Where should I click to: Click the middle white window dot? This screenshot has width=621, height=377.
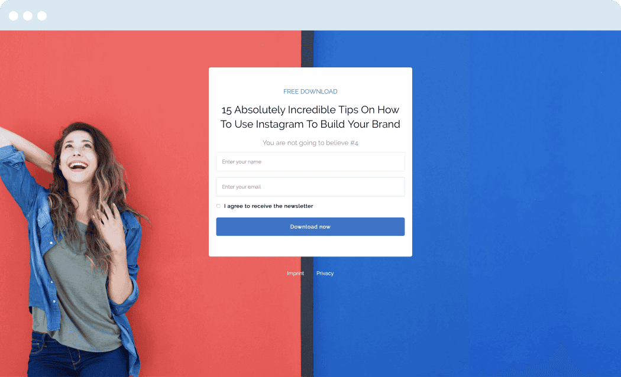tap(28, 16)
